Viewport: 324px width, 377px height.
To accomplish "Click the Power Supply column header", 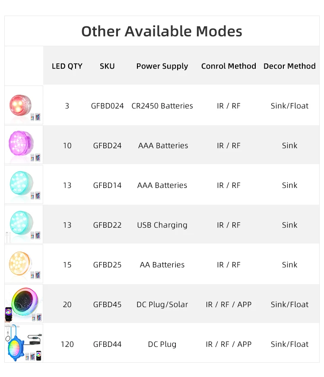I will 162,66.
